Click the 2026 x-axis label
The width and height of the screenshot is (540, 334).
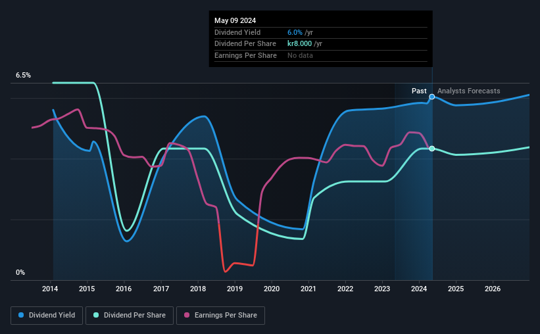(x=493, y=289)
